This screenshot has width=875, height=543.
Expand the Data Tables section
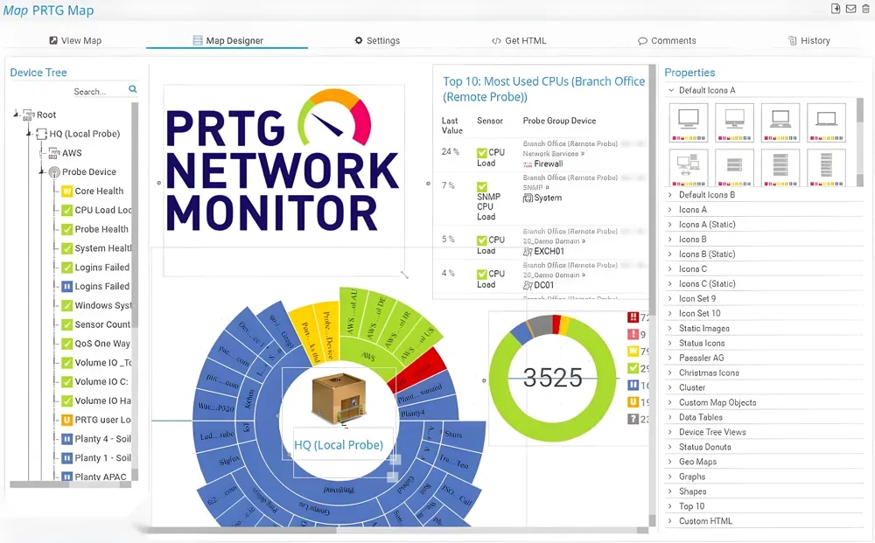pos(671,417)
